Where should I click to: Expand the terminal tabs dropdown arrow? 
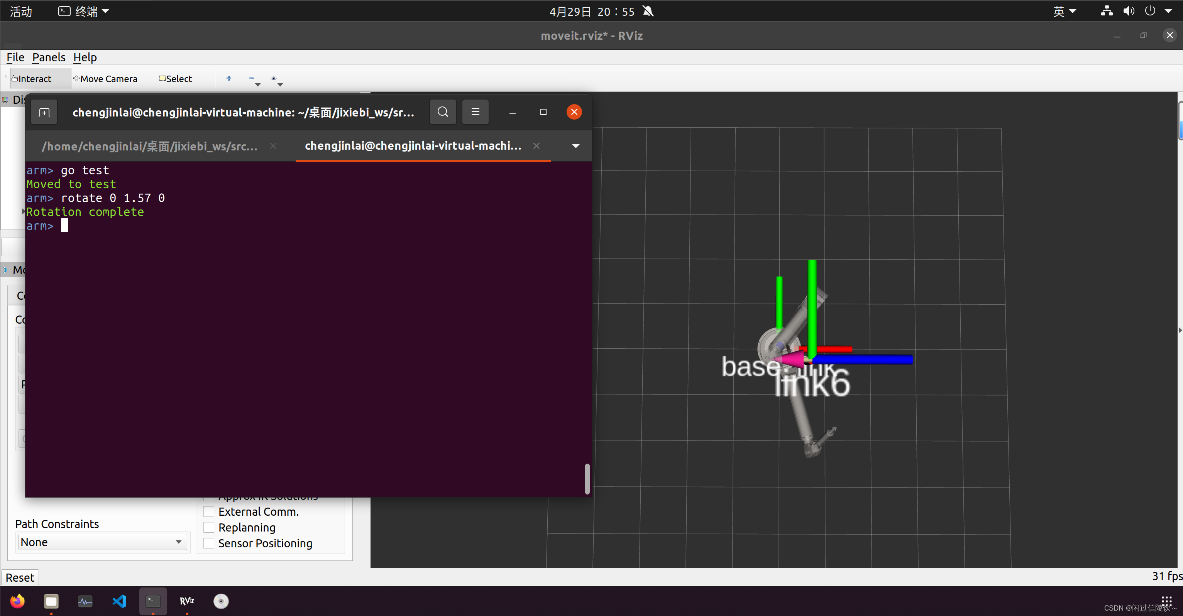tap(575, 146)
